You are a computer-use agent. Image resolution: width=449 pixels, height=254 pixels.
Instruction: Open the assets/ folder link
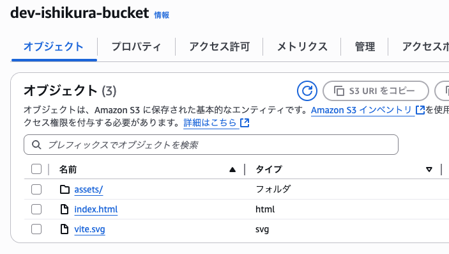(x=89, y=190)
